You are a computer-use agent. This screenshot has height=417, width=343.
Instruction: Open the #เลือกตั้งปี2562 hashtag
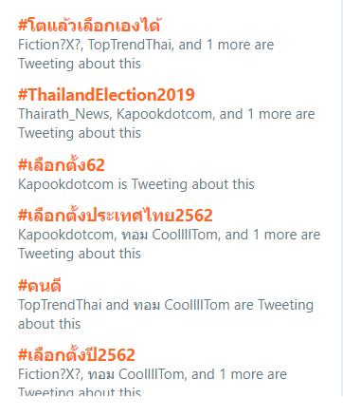point(77,354)
